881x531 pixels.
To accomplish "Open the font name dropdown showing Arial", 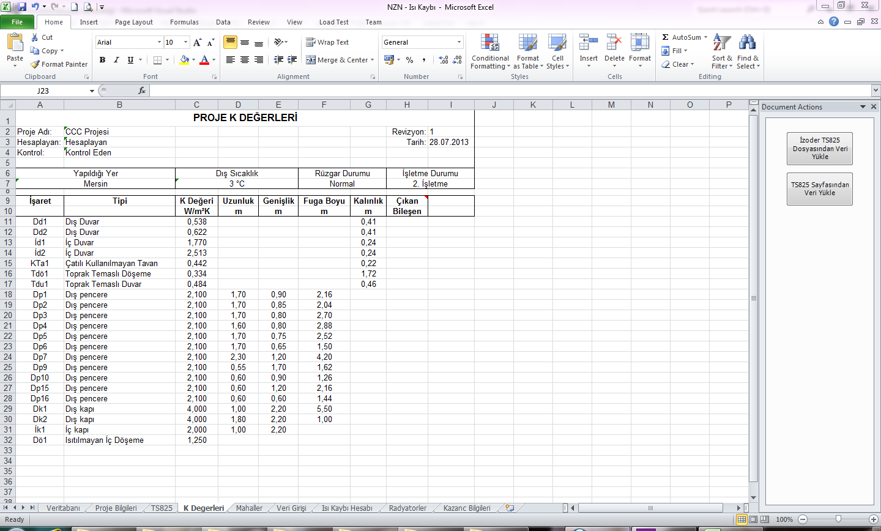I will 159,42.
